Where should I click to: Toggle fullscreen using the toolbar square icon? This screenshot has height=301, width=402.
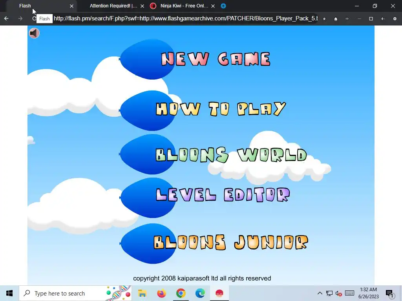371,19
